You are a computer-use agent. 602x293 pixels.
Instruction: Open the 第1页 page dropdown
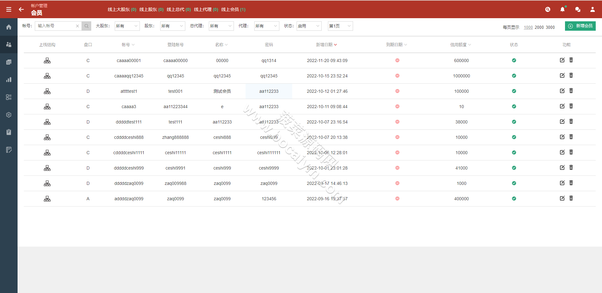tap(340, 26)
